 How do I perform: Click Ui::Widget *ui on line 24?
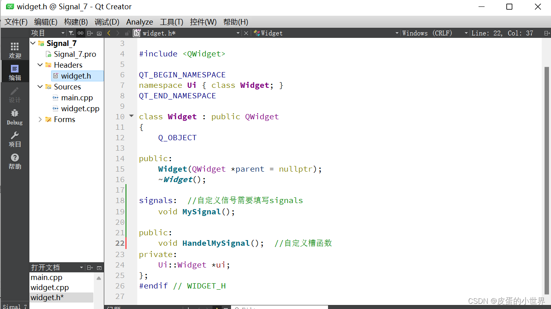click(x=194, y=265)
